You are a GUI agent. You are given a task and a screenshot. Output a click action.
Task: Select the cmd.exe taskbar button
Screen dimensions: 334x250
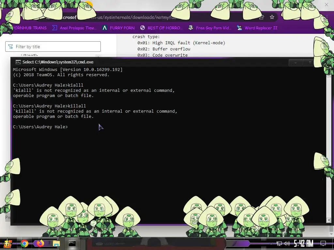tap(72, 243)
